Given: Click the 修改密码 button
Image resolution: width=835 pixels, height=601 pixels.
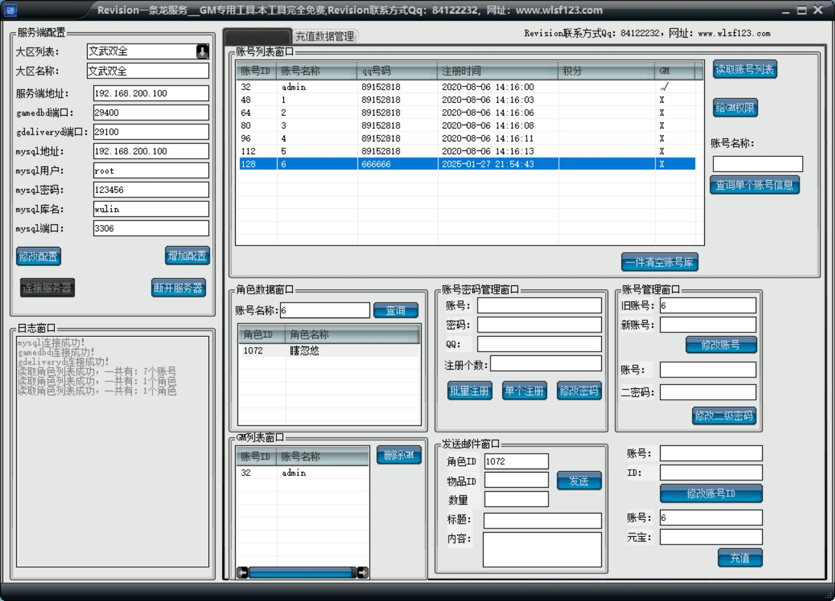Looking at the screenshot, I should click(579, 391).
